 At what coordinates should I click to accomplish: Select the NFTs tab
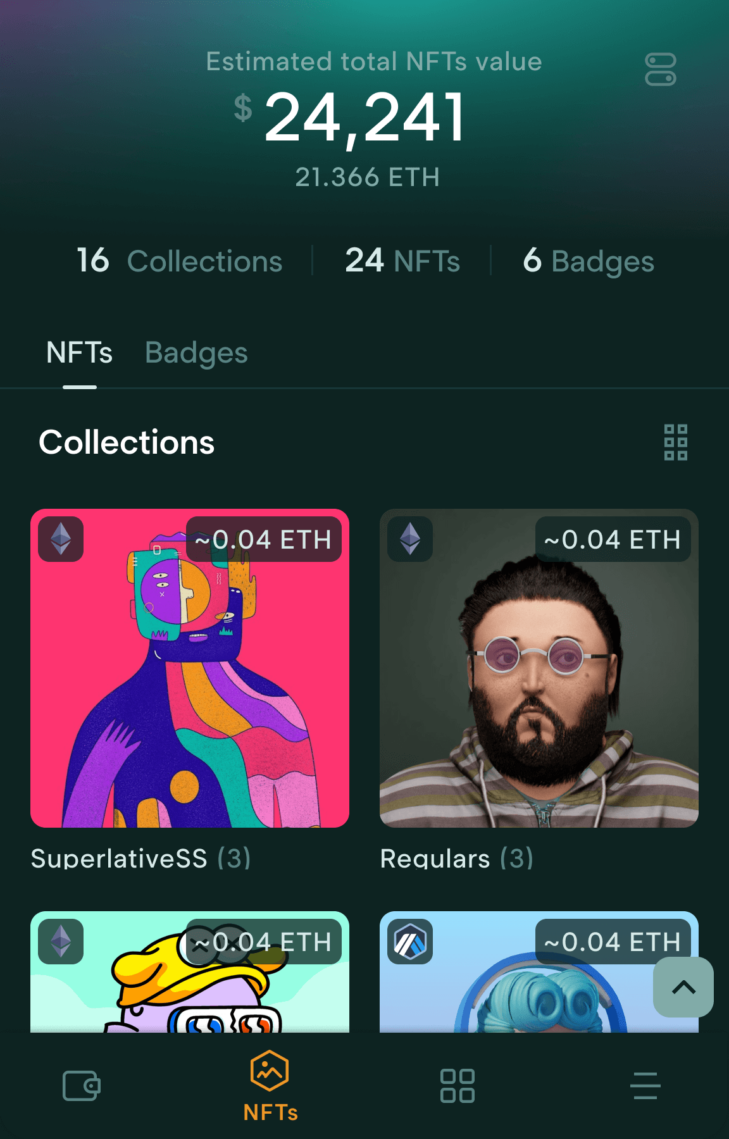point(80,353)
